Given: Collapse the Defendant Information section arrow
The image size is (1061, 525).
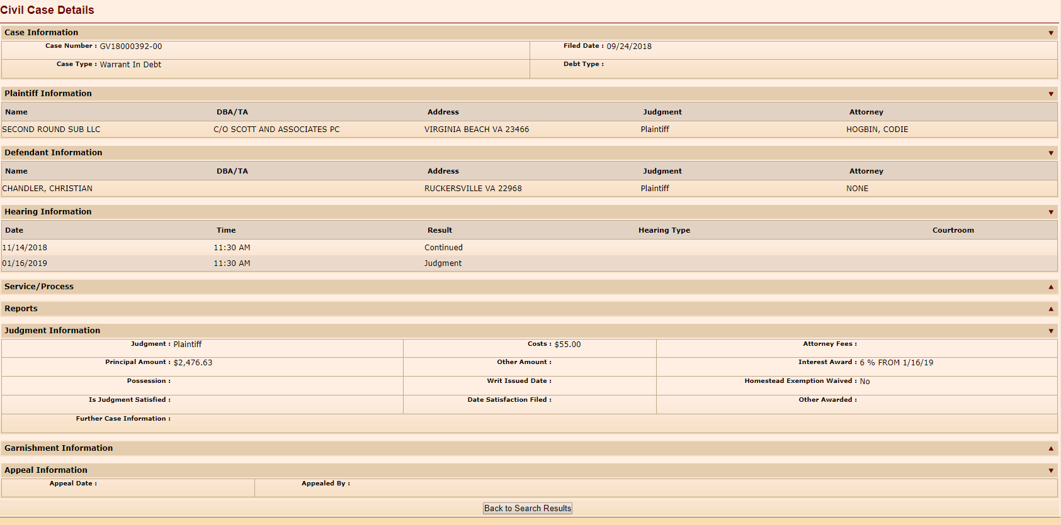Looking at the screenshot, I should click(1051, 153).
